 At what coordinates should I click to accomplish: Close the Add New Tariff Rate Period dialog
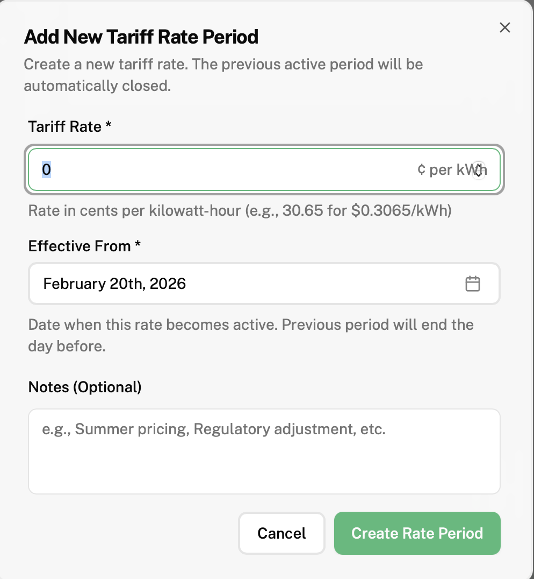[504, 28]
